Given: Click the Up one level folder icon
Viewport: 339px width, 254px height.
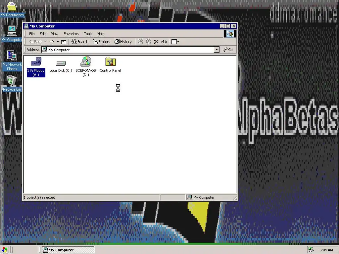Looking at the screenshot, I should click(64, 42).
